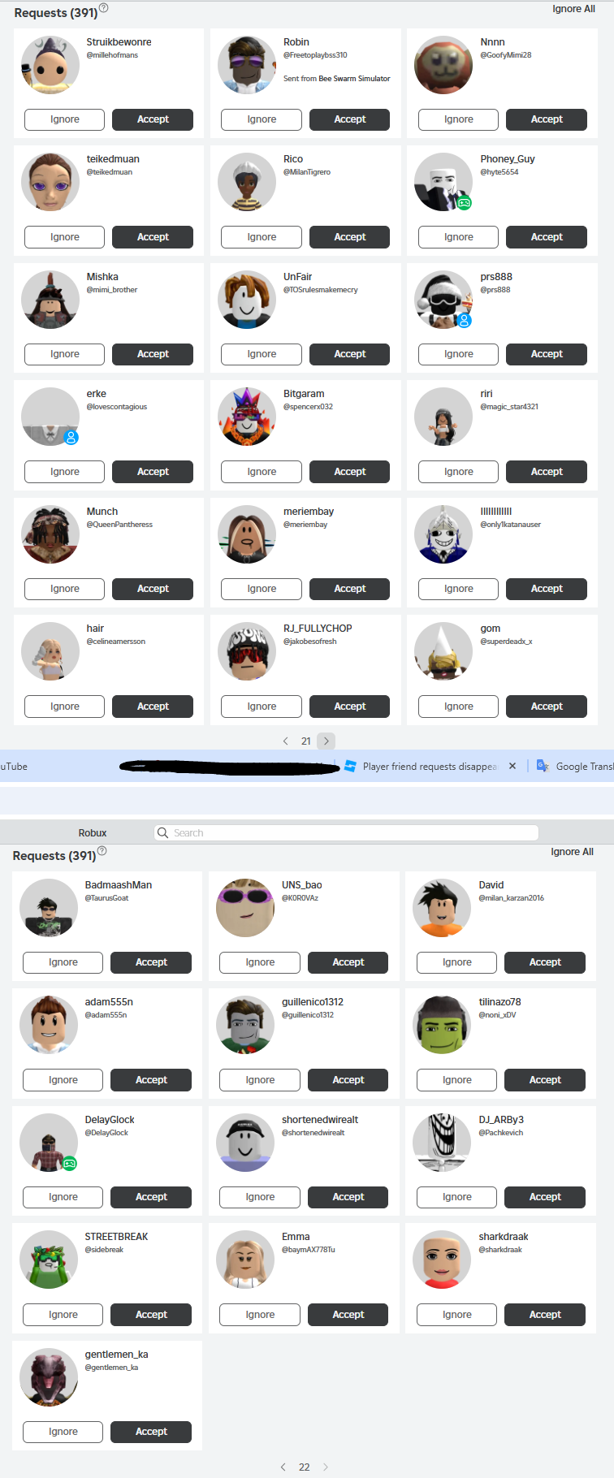Viewport: 614px width, 1478px height.
Task: Go back from page 22 with left chevron
Action: (x=283, y=1467)
